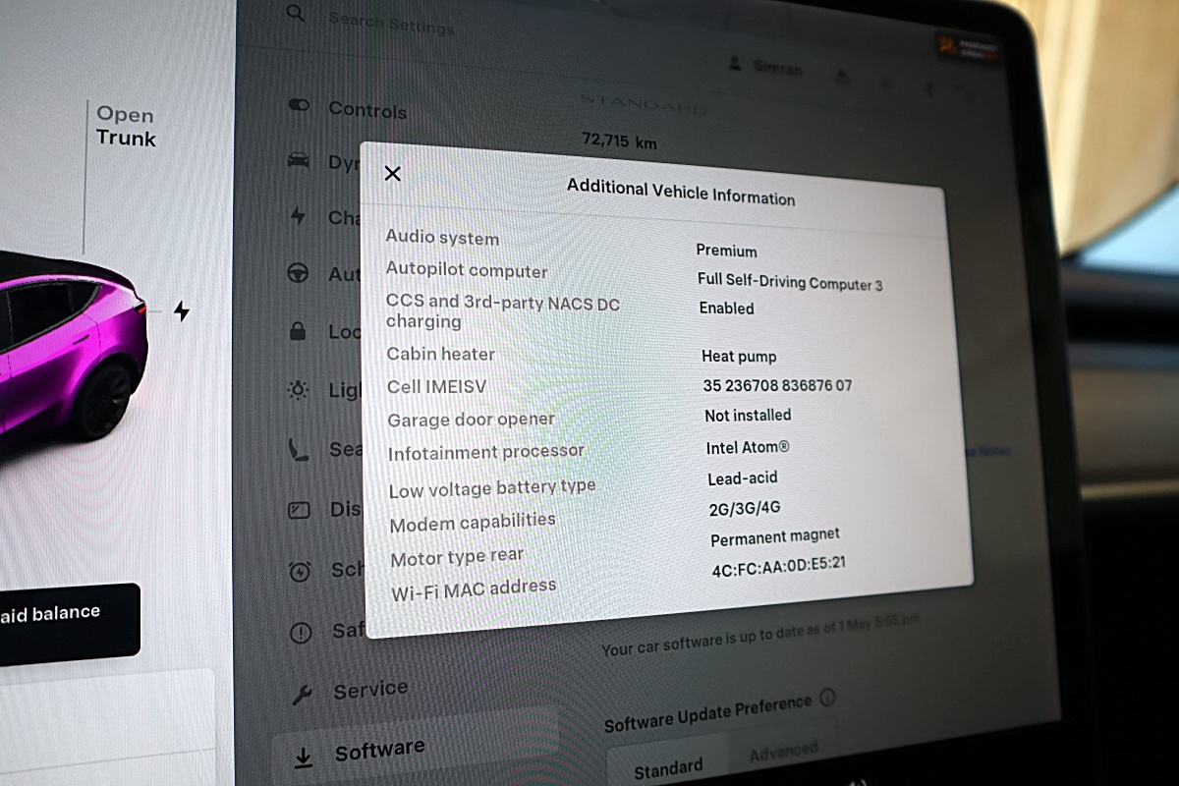Select the Cell IMEISV row label

click(x=436, y=387)
